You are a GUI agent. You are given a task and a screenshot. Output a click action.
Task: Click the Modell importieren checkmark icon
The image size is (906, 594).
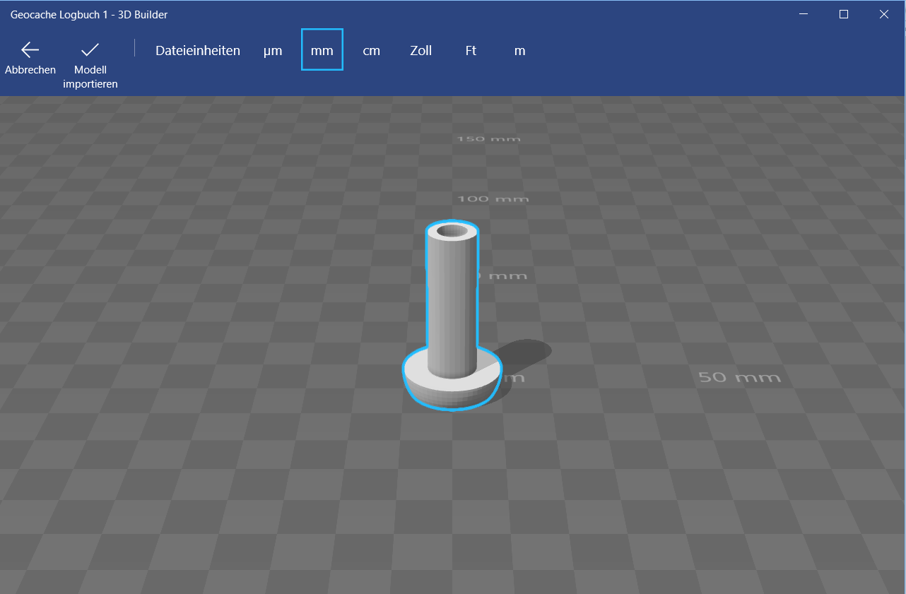pyautogui.click(x=90, y=49)
